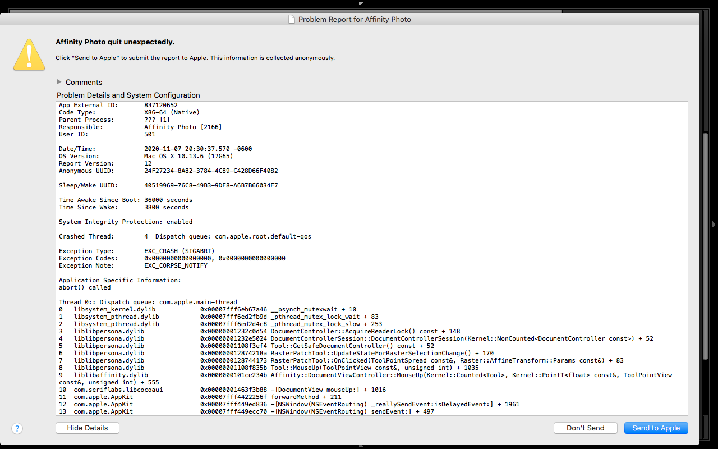Click the Anonymous UUID starting 24F27234
Image resolution: width=718 pixels, height=449 pixels.
[x=211, y=171]
